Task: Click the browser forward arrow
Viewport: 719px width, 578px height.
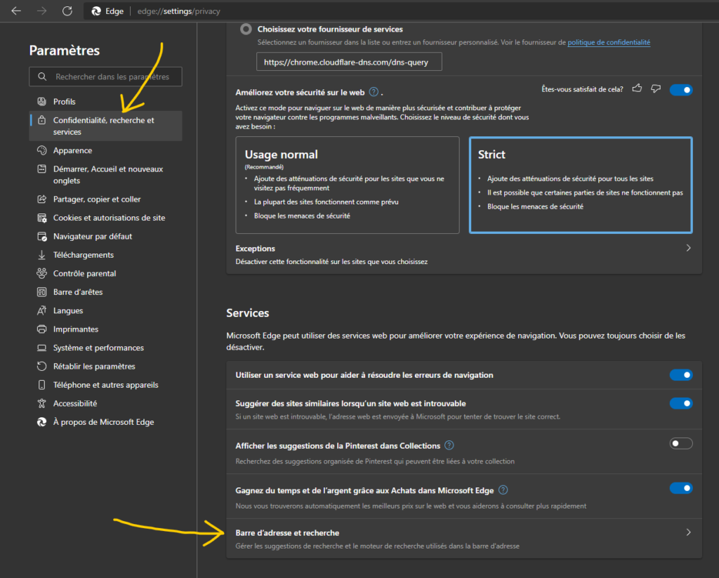Action: [41, 11]
